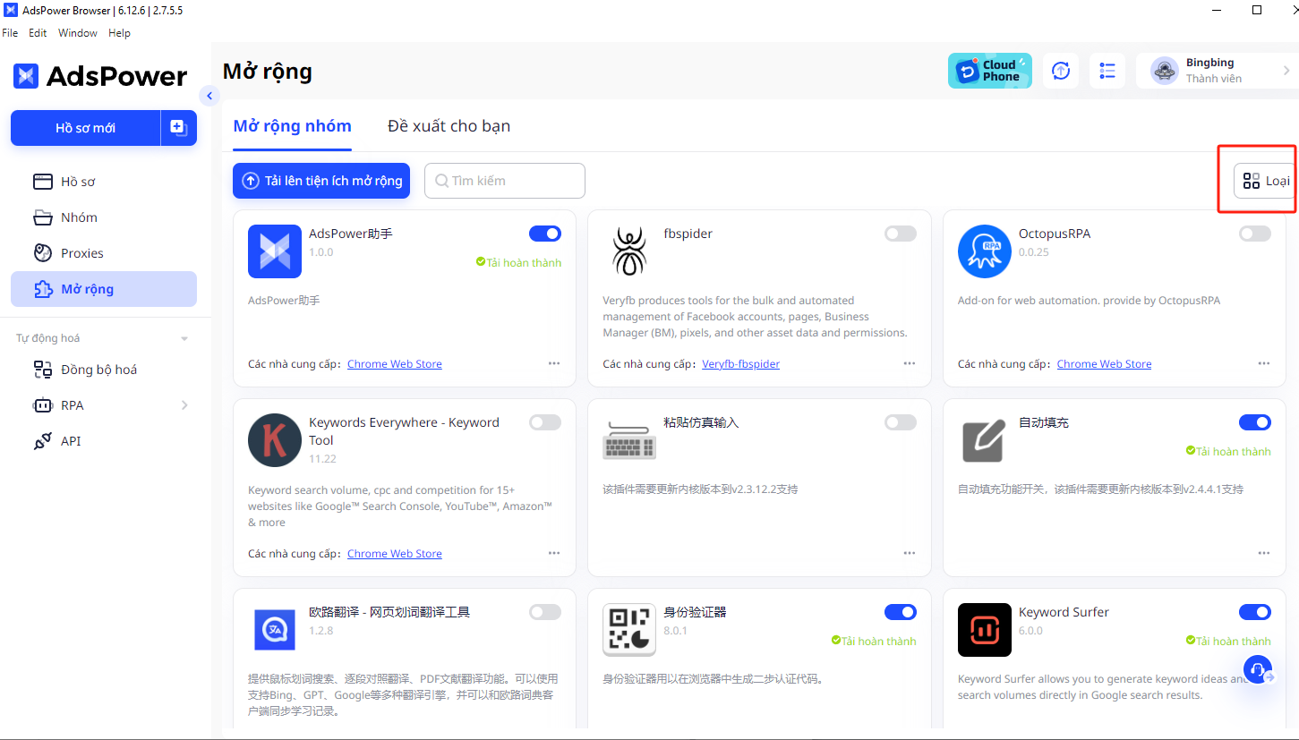Click the 粘贴仿真输入 keyboard icon

point(629,440)
